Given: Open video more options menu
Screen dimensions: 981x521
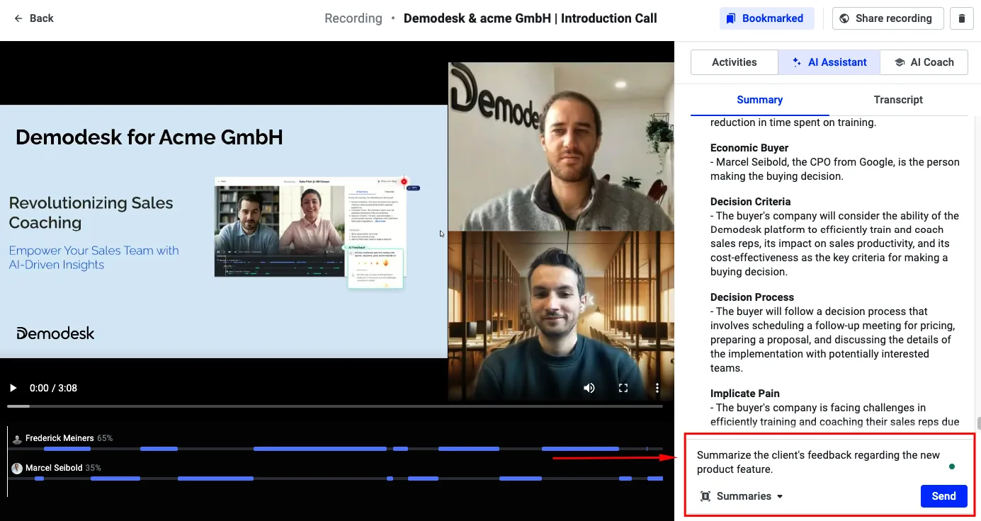Looking at the screenshot, I should pyautogui.click(x=657, y=388).
